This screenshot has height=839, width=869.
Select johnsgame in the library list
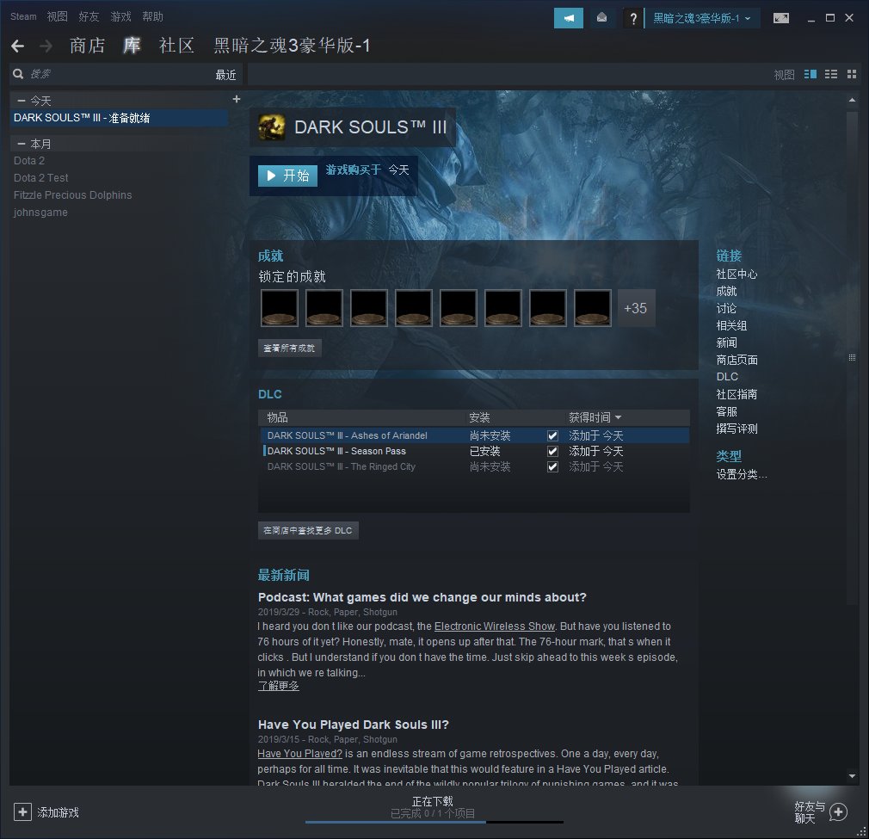pyautogui.click(x=40, y=213)
